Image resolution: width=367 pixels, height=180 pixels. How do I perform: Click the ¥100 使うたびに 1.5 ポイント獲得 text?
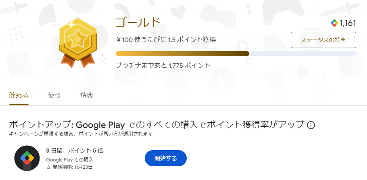(x=166, y=40)
